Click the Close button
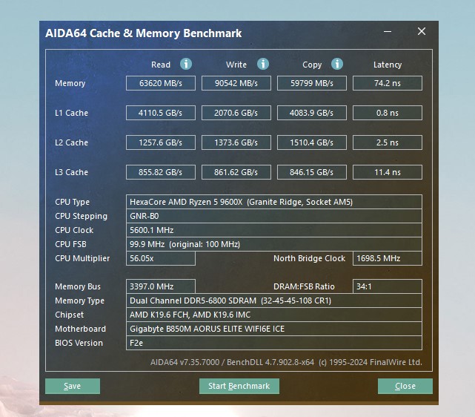475x417 pixels. coord(405,386)
